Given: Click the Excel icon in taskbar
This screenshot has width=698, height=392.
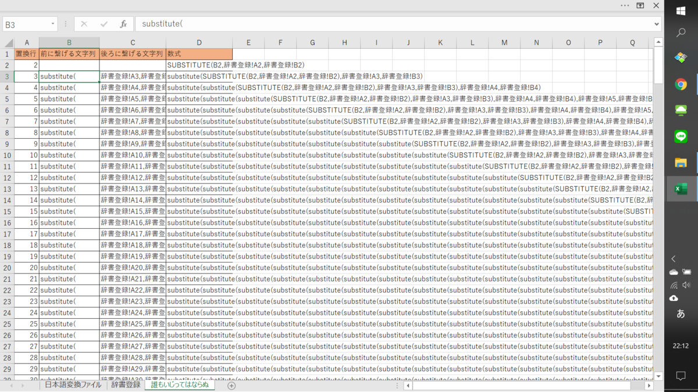Looking at the screenshot, I should (x=681, y=189).
